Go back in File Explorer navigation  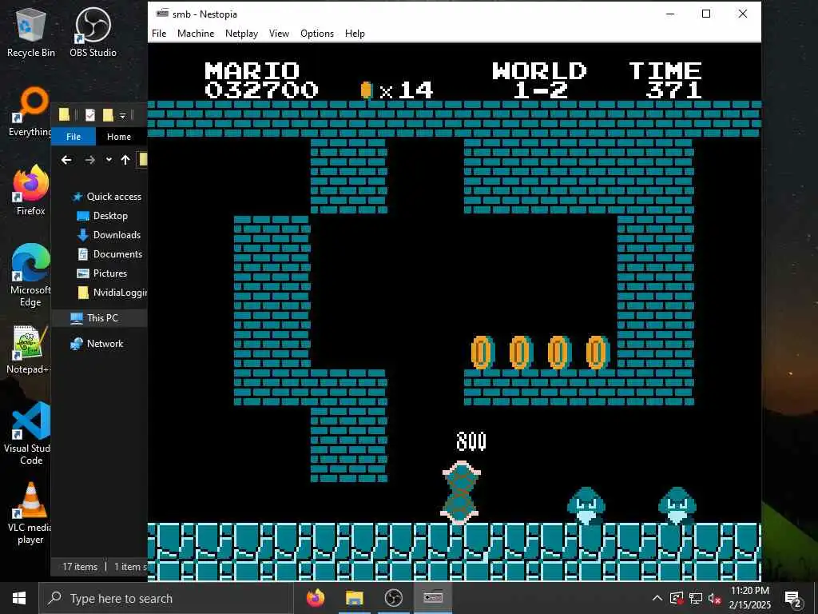click(x=66, y=160)
